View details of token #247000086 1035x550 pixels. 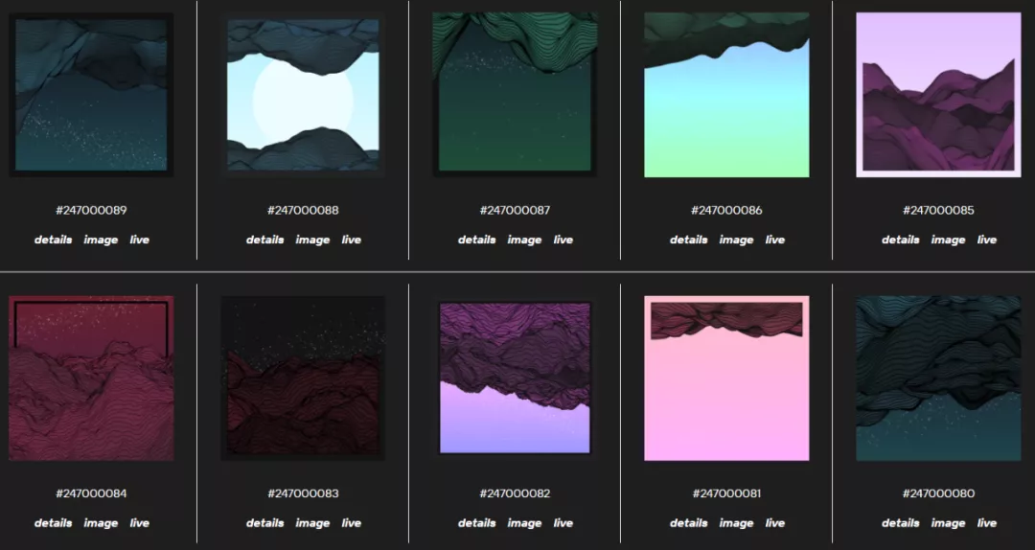[x=688, y=240]
